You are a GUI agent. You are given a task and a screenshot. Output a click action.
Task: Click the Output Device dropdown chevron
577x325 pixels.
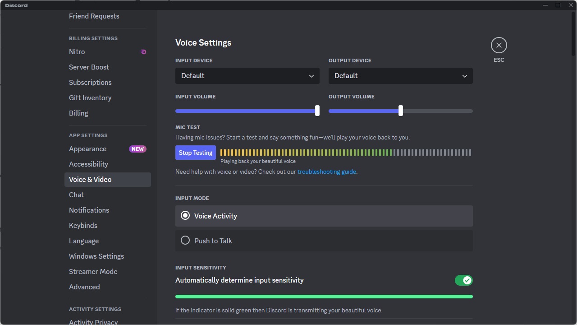point(464,76)
